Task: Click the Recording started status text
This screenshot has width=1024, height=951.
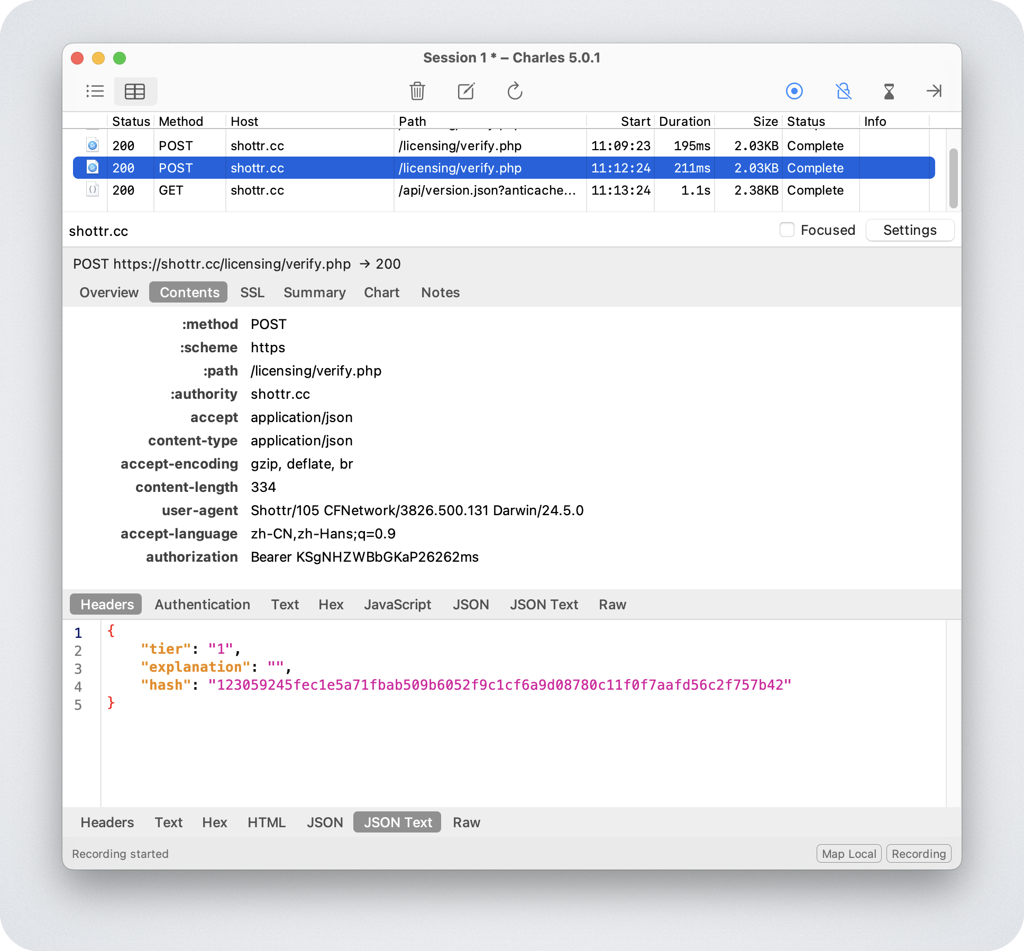Action: click(120, 854)
